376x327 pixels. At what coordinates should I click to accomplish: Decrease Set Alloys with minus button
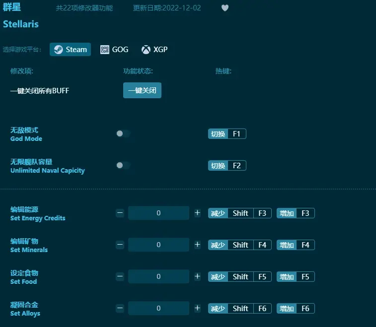pyautogui.click(x=120, y=308)
